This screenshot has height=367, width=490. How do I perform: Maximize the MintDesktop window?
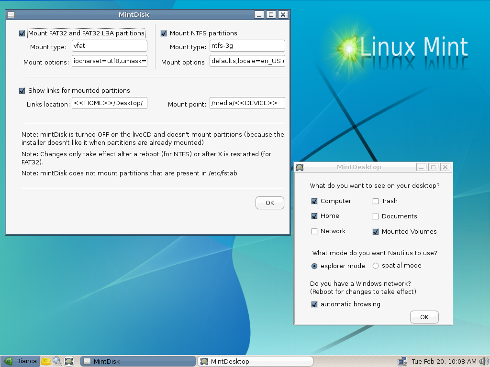tap(433, 167)
